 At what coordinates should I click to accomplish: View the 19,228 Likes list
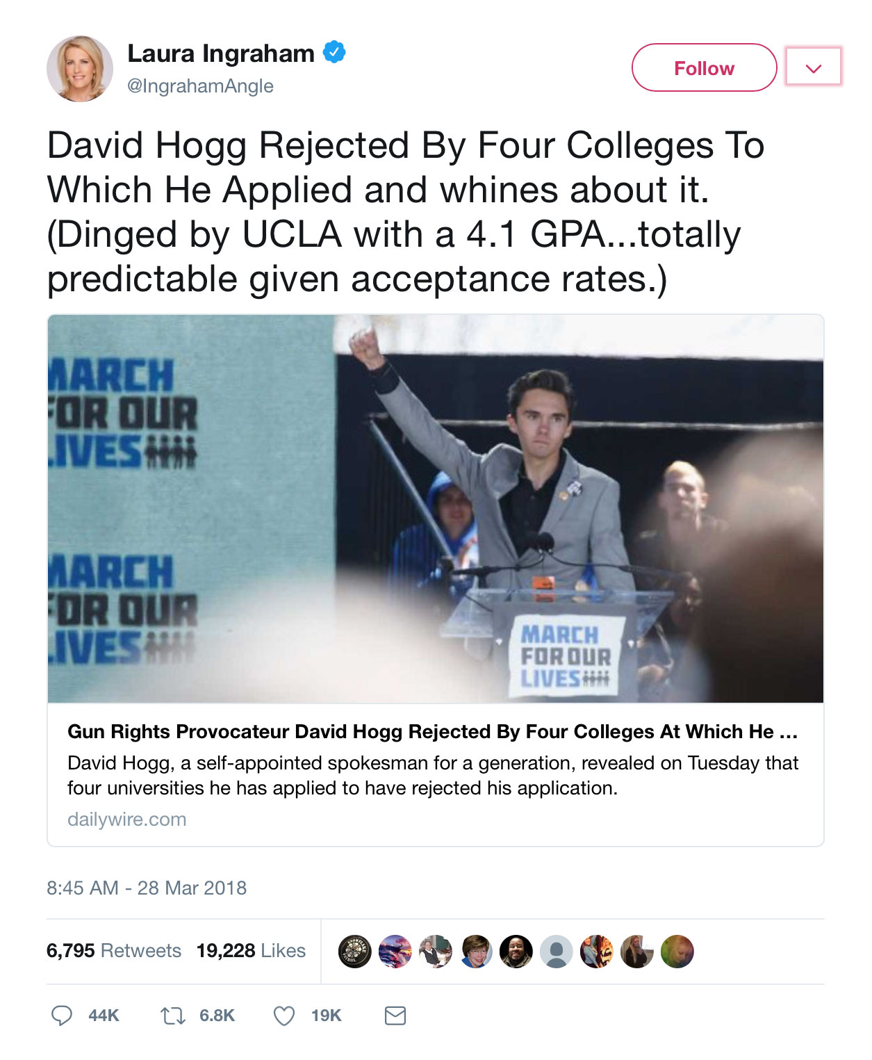pyautogui.click(x=251, y=950)
